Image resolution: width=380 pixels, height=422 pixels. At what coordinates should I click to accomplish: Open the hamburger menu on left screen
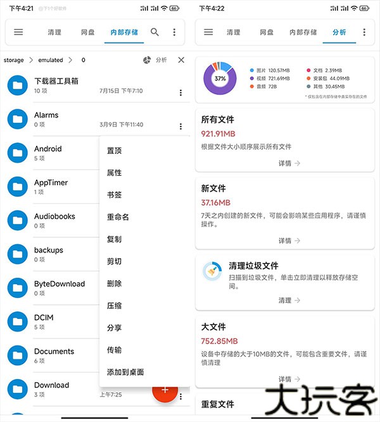18,32
